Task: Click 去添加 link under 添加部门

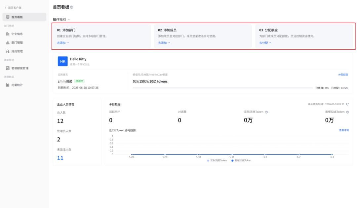Action: pos(63,43)
